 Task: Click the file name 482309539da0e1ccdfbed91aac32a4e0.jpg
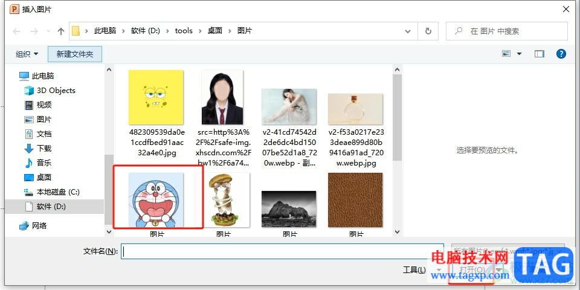tap(157, 143)
